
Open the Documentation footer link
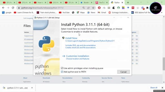point(67,78)
